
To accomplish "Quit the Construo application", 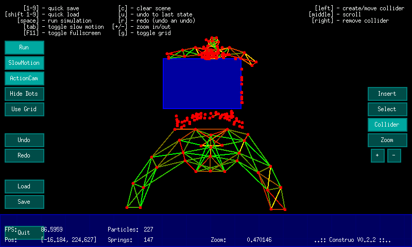I will [24, 233].
